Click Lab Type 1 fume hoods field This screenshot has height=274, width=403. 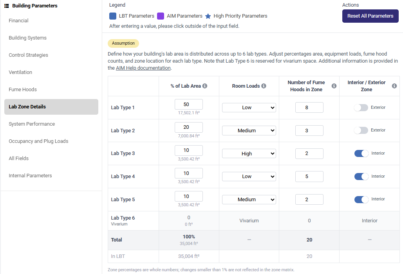[309, 107]
